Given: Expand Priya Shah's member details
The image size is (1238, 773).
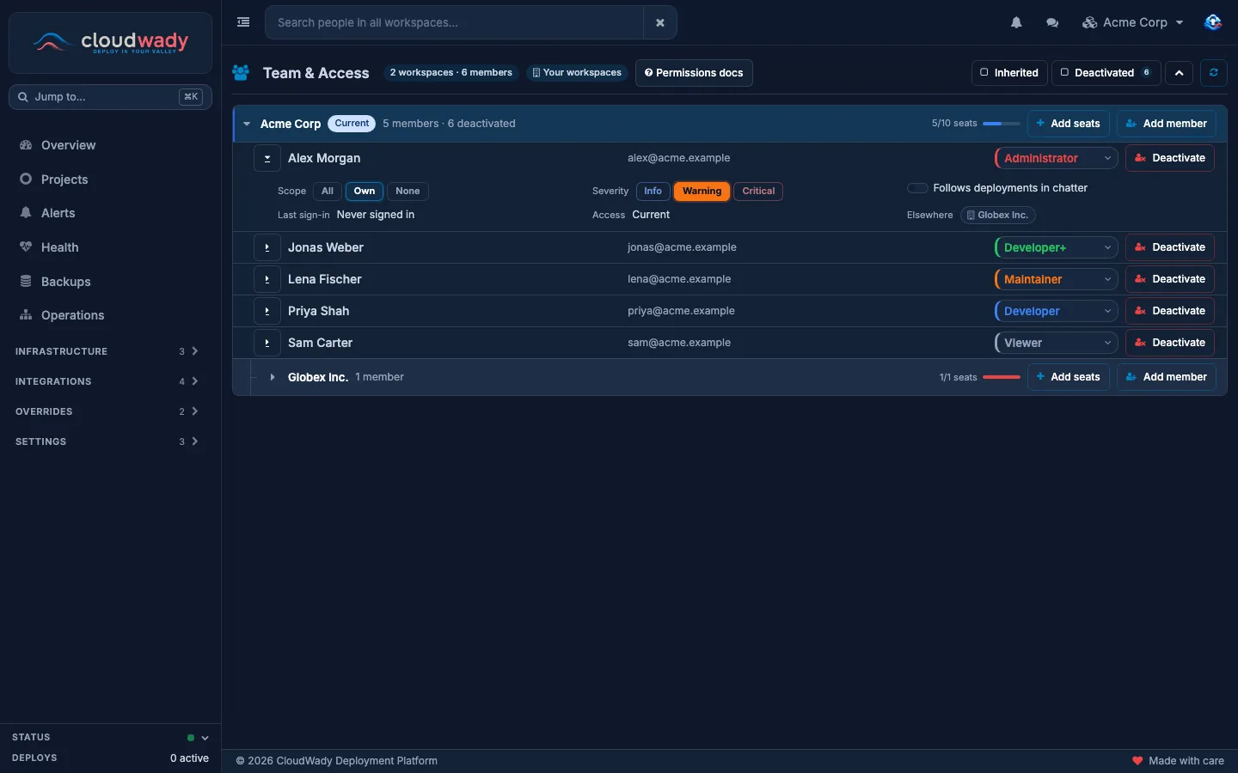Looking at the screenshot, I should pos(267,311).
